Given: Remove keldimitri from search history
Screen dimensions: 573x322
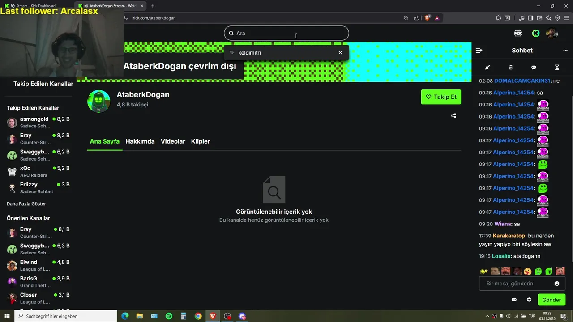Looking at the screenshot, I should click(x=340, y=53).
